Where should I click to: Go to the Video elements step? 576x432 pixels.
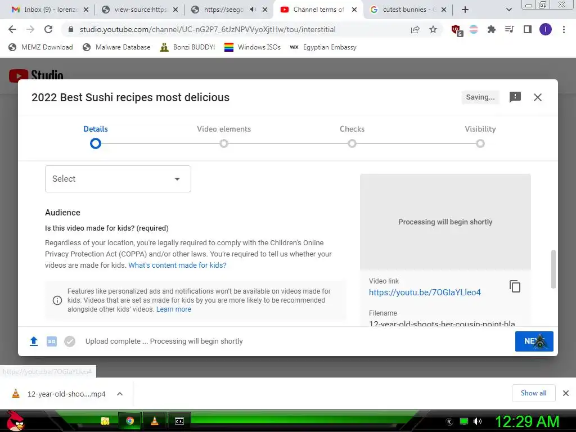click(224, 136)
